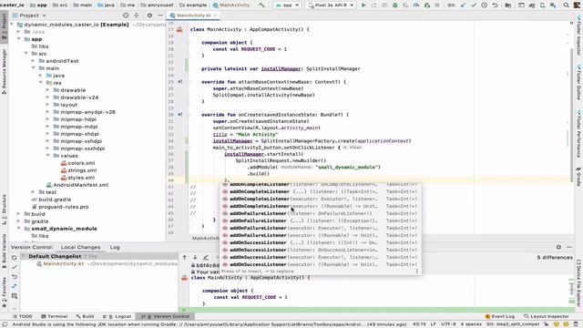583x328 pixels.
Task: Open the SDK Manager icon
Action: coord(553,5)
